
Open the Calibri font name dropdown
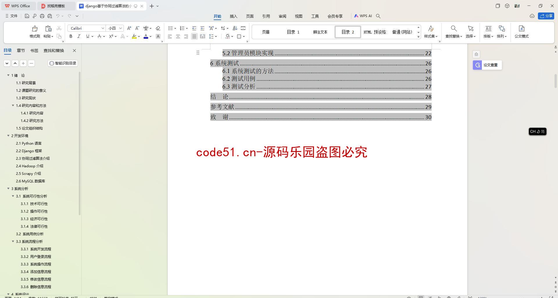103,28
